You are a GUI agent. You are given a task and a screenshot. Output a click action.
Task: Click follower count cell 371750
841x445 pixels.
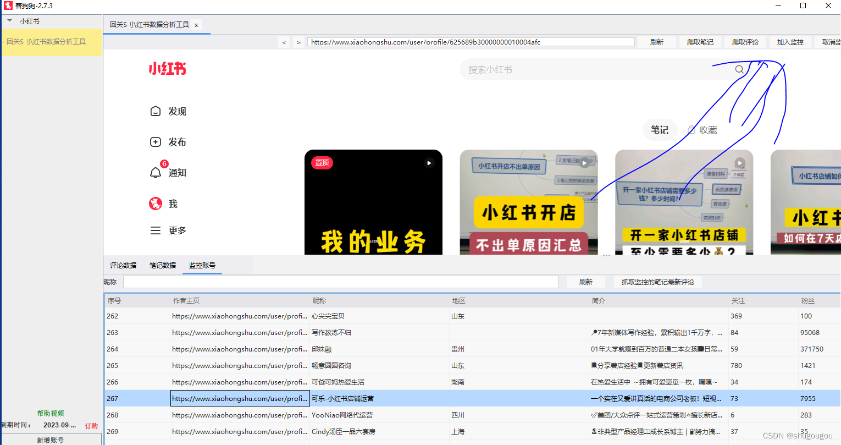[x=819, y=349]
